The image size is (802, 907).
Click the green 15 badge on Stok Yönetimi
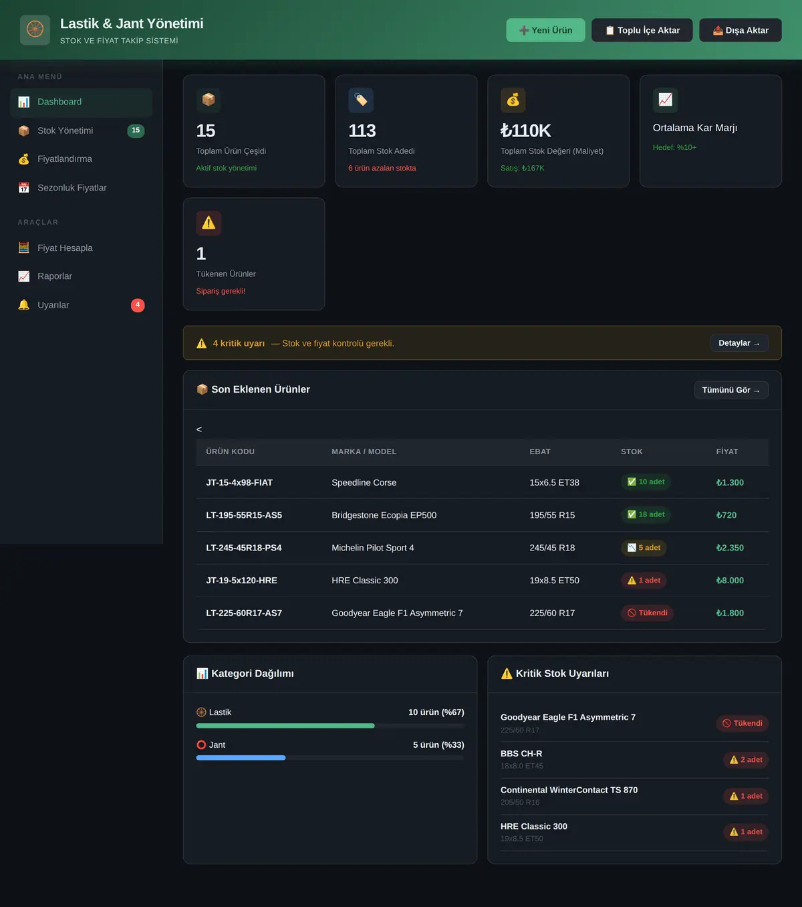136,130
